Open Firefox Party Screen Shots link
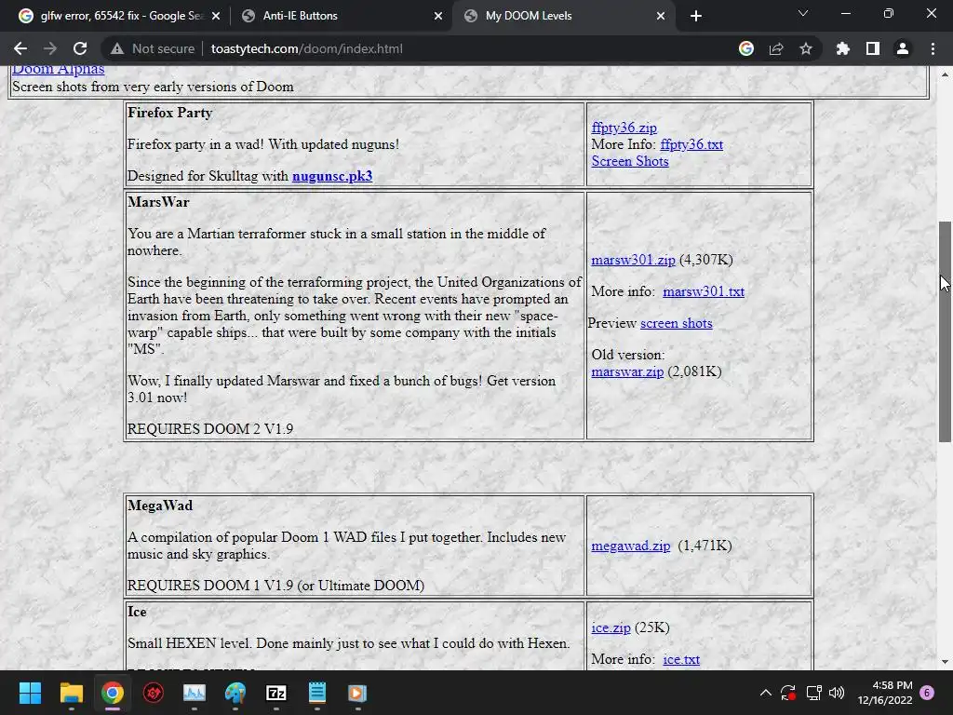The height and width of the screenshot is (715, 953). (x=630, y=161)
